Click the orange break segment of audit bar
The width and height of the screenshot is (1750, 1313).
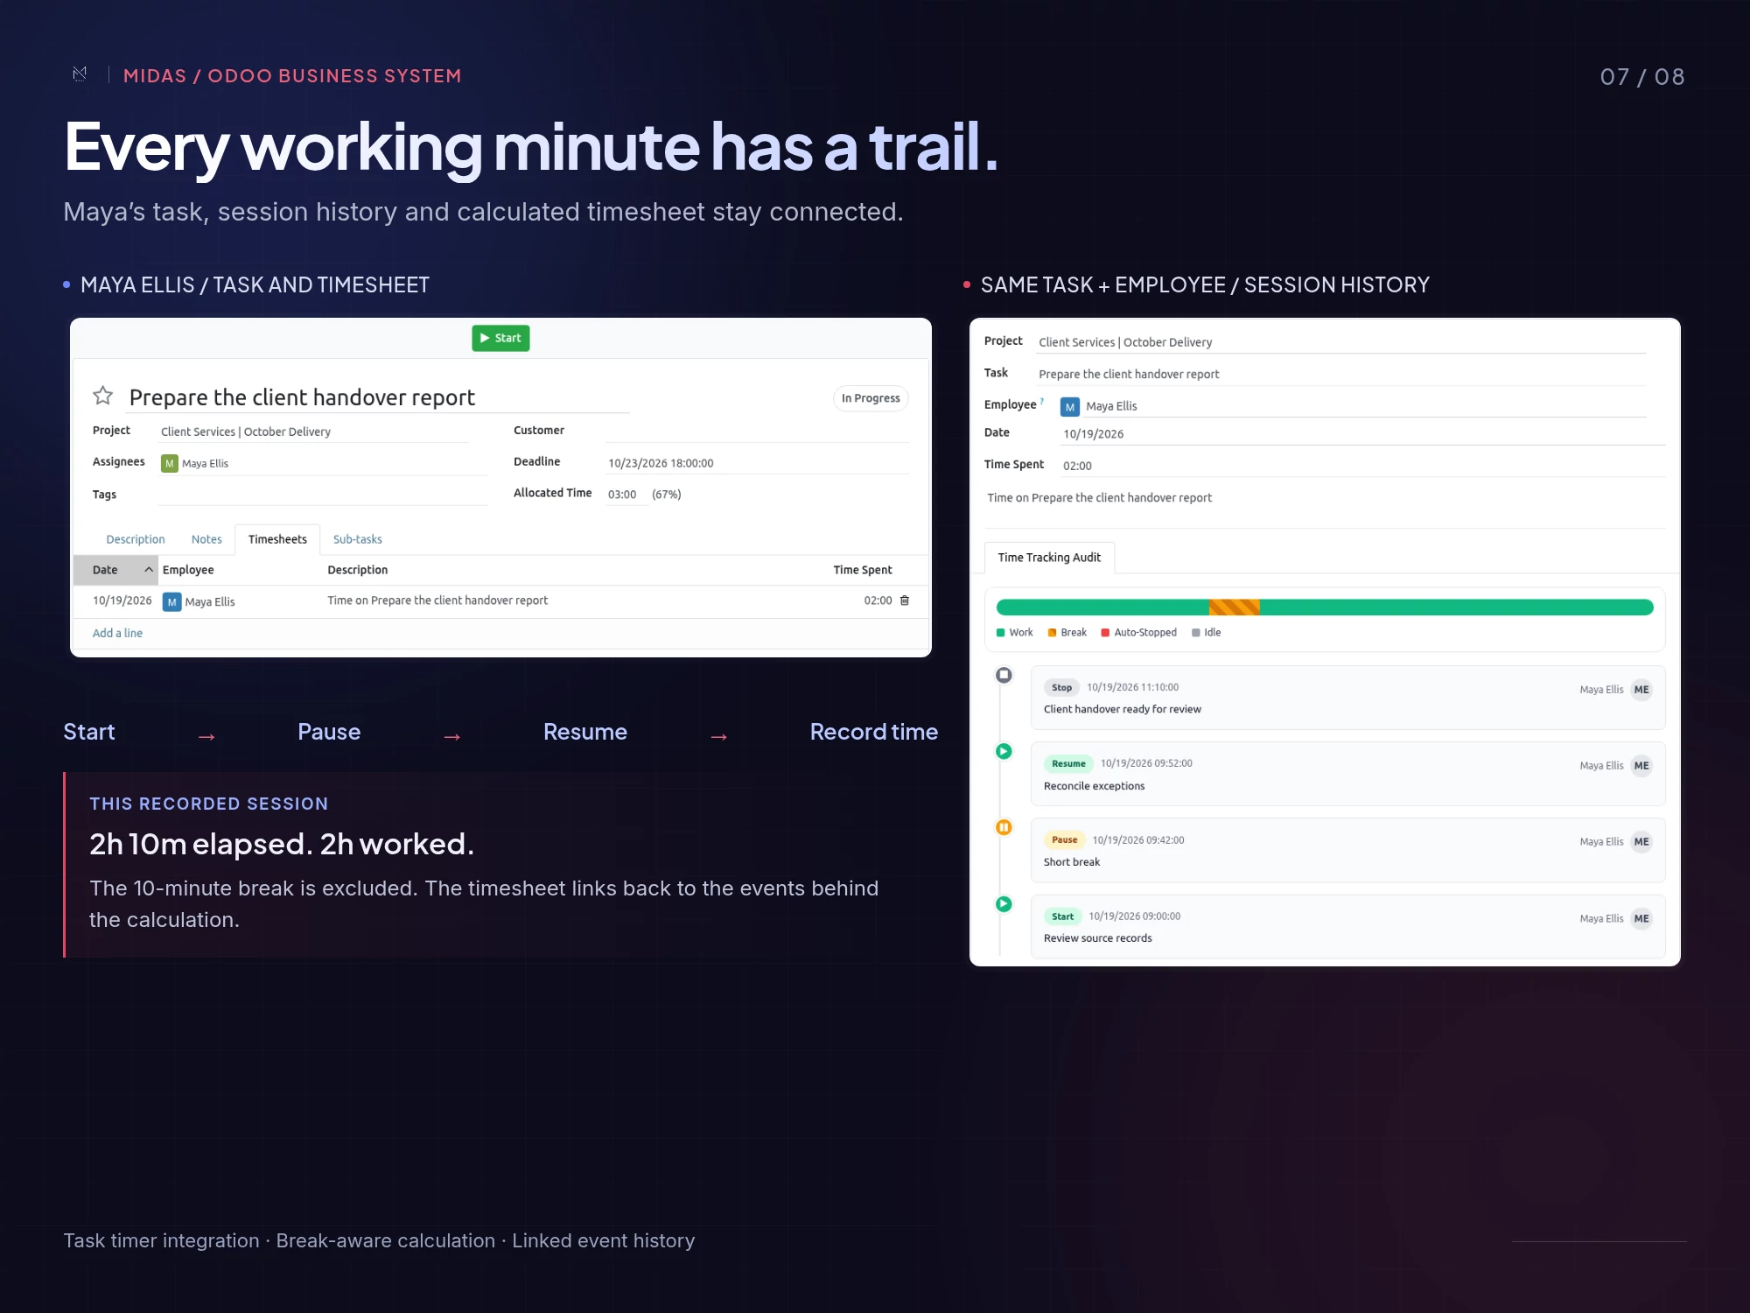pyautogui.click(x=1235, y=607)
